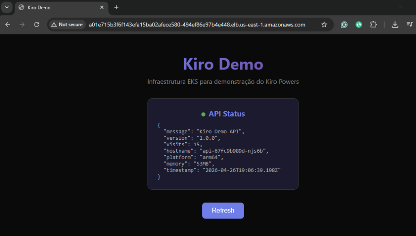Click the green circular sync extension icon
Image resolution: width=416 pixels, height=236 pixels.
pos(359,25)
